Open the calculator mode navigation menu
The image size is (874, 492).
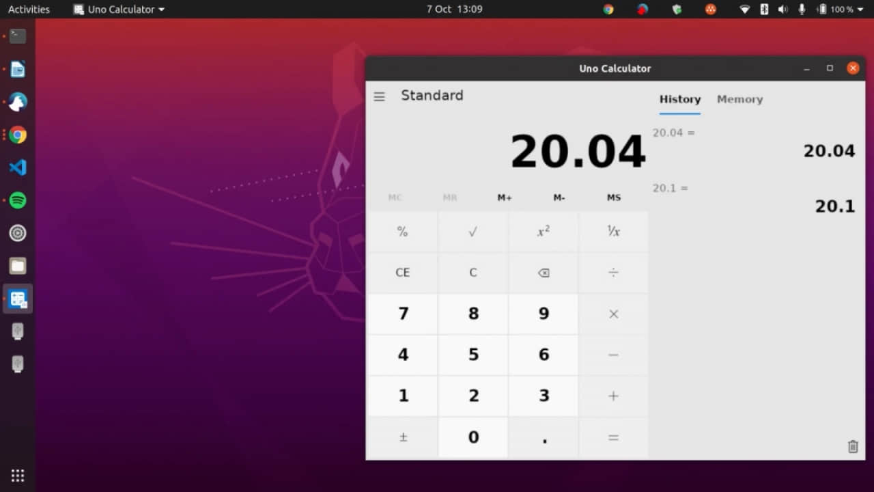tap(379, 96)
